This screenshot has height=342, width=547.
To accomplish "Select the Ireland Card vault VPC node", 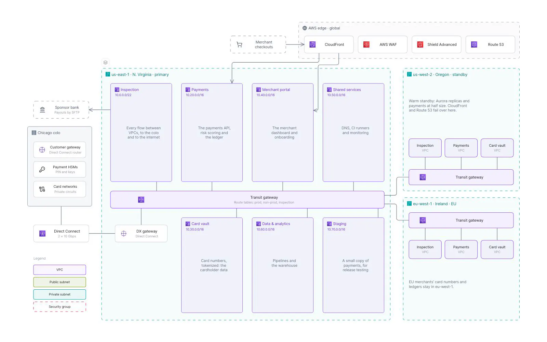I will 497,249.
